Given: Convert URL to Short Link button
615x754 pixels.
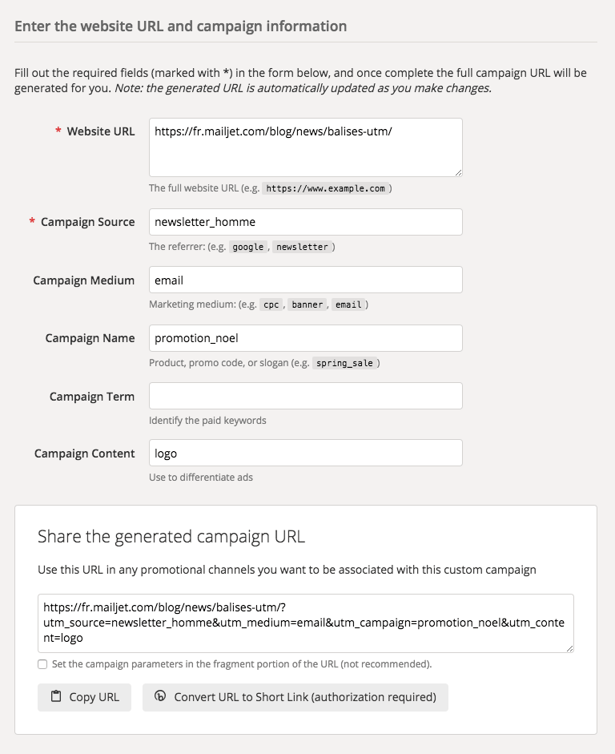Looking at the screenshot, I should 295,697.
